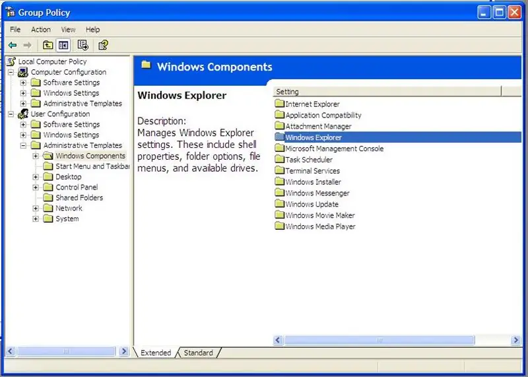Screen dimensions: 528x377
Task: Open the File menu
Action: [x=15, y=29]
